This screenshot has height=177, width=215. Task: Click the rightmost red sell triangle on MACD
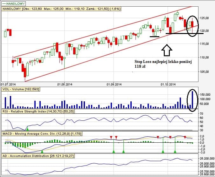185,137
